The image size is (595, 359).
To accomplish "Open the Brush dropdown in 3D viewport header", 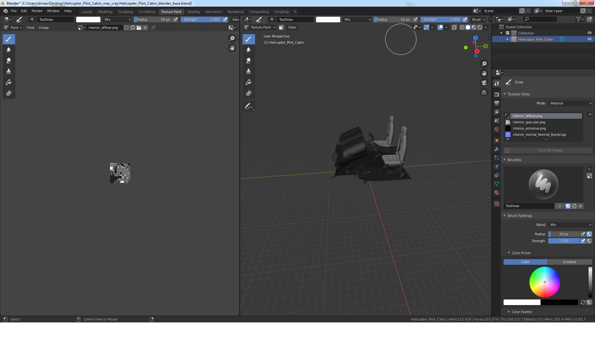I will [x=478, y=19].
